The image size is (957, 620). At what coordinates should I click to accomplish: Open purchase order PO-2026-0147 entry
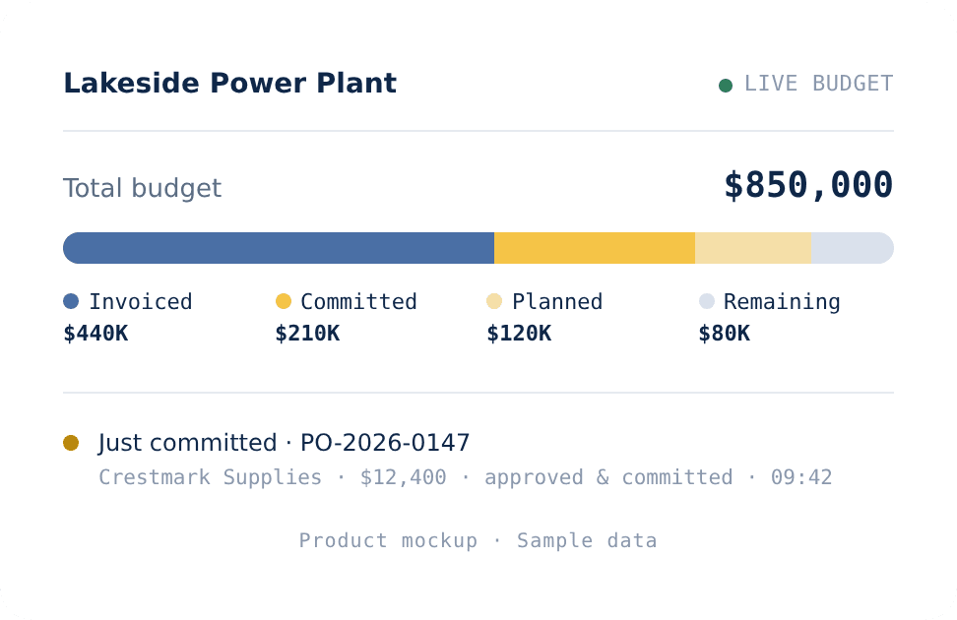coord(284,443)
